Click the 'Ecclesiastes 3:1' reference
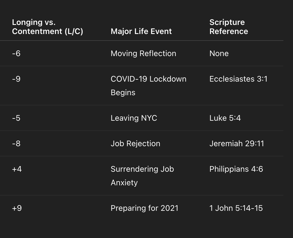 [x=238, y=79]
